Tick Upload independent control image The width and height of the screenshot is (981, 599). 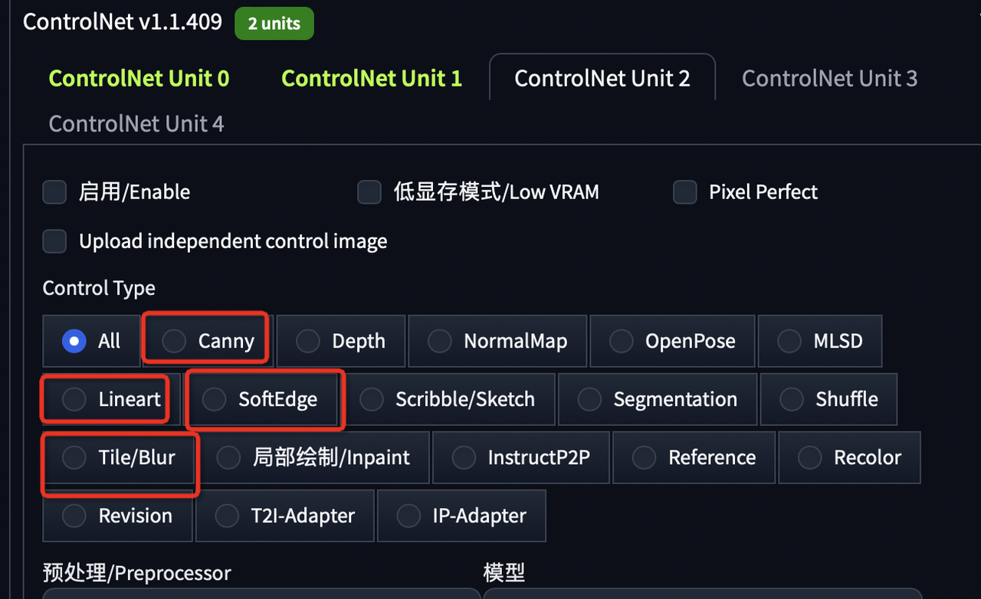pyautogui.click(x=54, y=241)
